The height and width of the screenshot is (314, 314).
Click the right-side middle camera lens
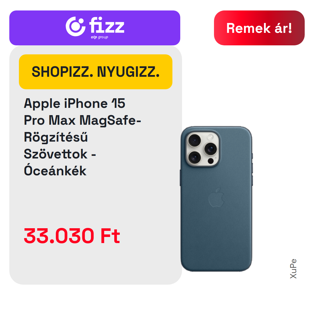[x=210, y=149]
